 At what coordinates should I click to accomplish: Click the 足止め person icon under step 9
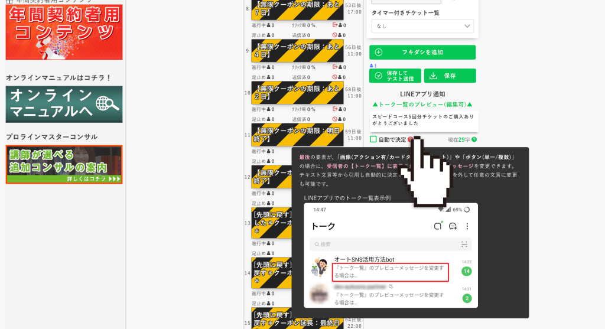[269, 77]
